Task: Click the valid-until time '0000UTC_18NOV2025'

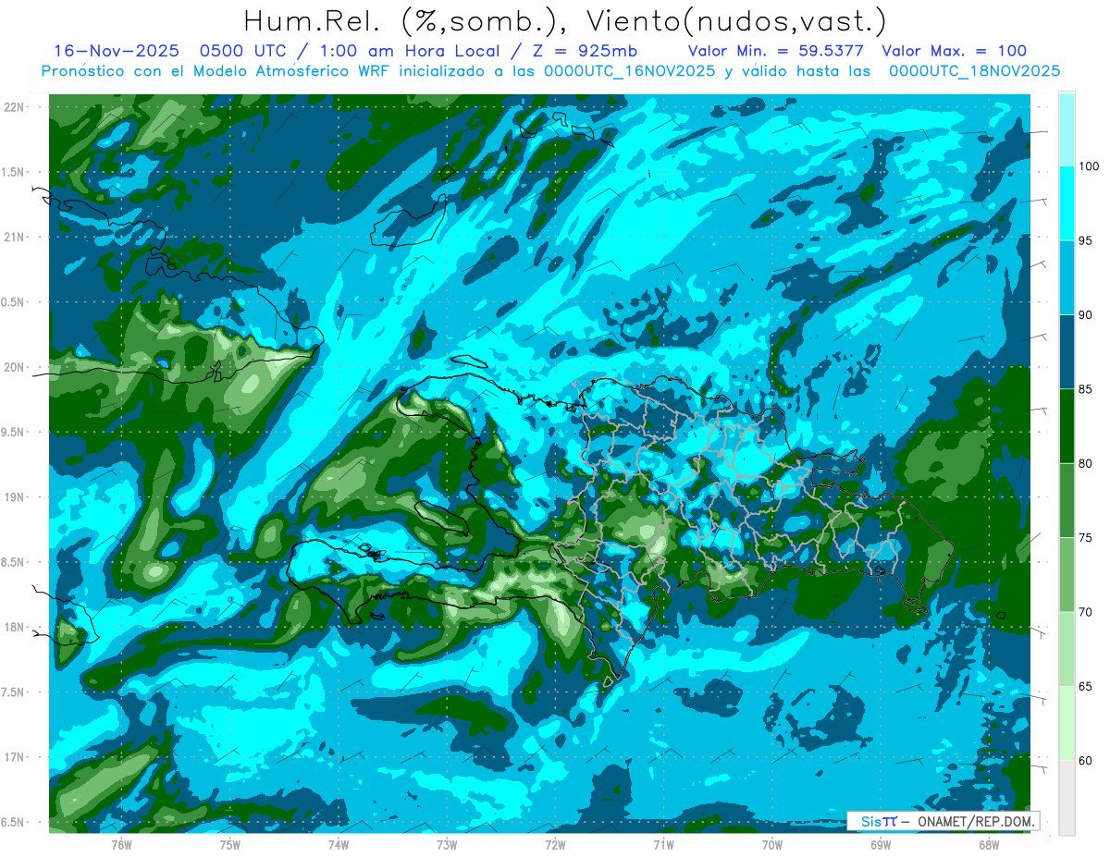Action: [x=974, y=71]
